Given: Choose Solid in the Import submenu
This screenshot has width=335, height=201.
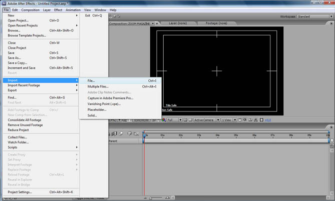Looking at the screenshot, I should [92, 115].
